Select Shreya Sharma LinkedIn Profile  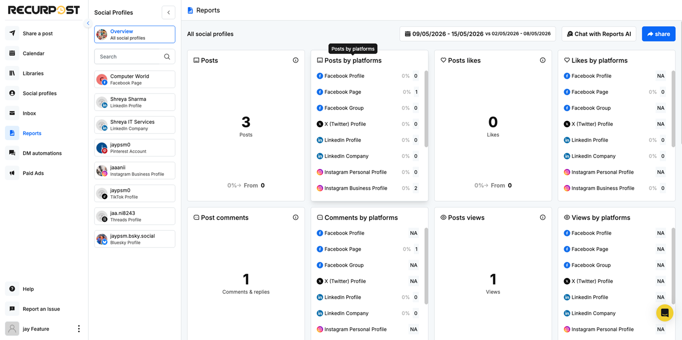point(135,102)
